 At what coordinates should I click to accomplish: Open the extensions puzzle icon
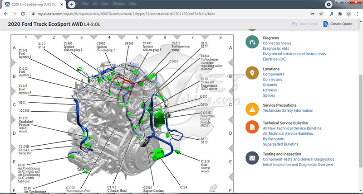(340, 14)
